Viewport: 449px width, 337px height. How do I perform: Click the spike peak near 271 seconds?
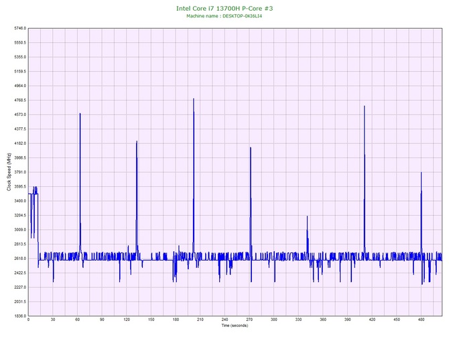(x=251, y=148)
